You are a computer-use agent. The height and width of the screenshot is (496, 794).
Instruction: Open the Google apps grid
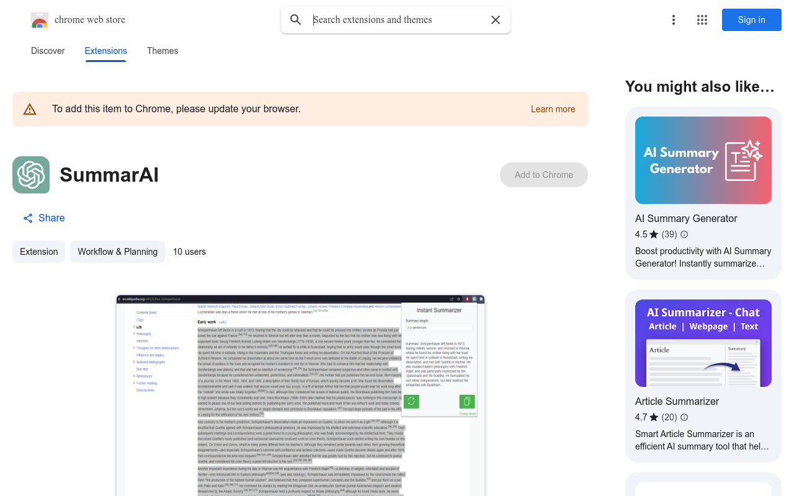(702, 20)
